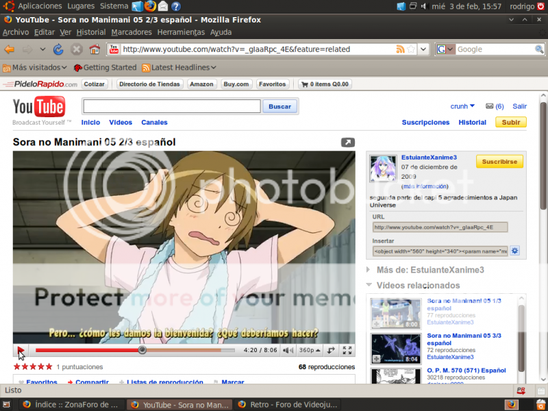
Task: Click the Firefox back arrow button
Action: (10, 49)
